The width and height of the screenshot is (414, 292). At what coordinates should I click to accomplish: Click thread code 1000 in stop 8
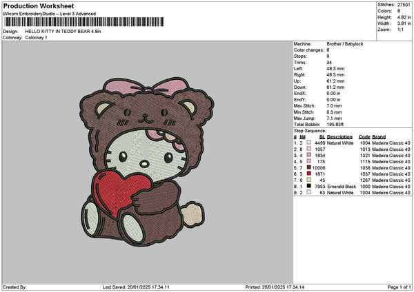365,187
